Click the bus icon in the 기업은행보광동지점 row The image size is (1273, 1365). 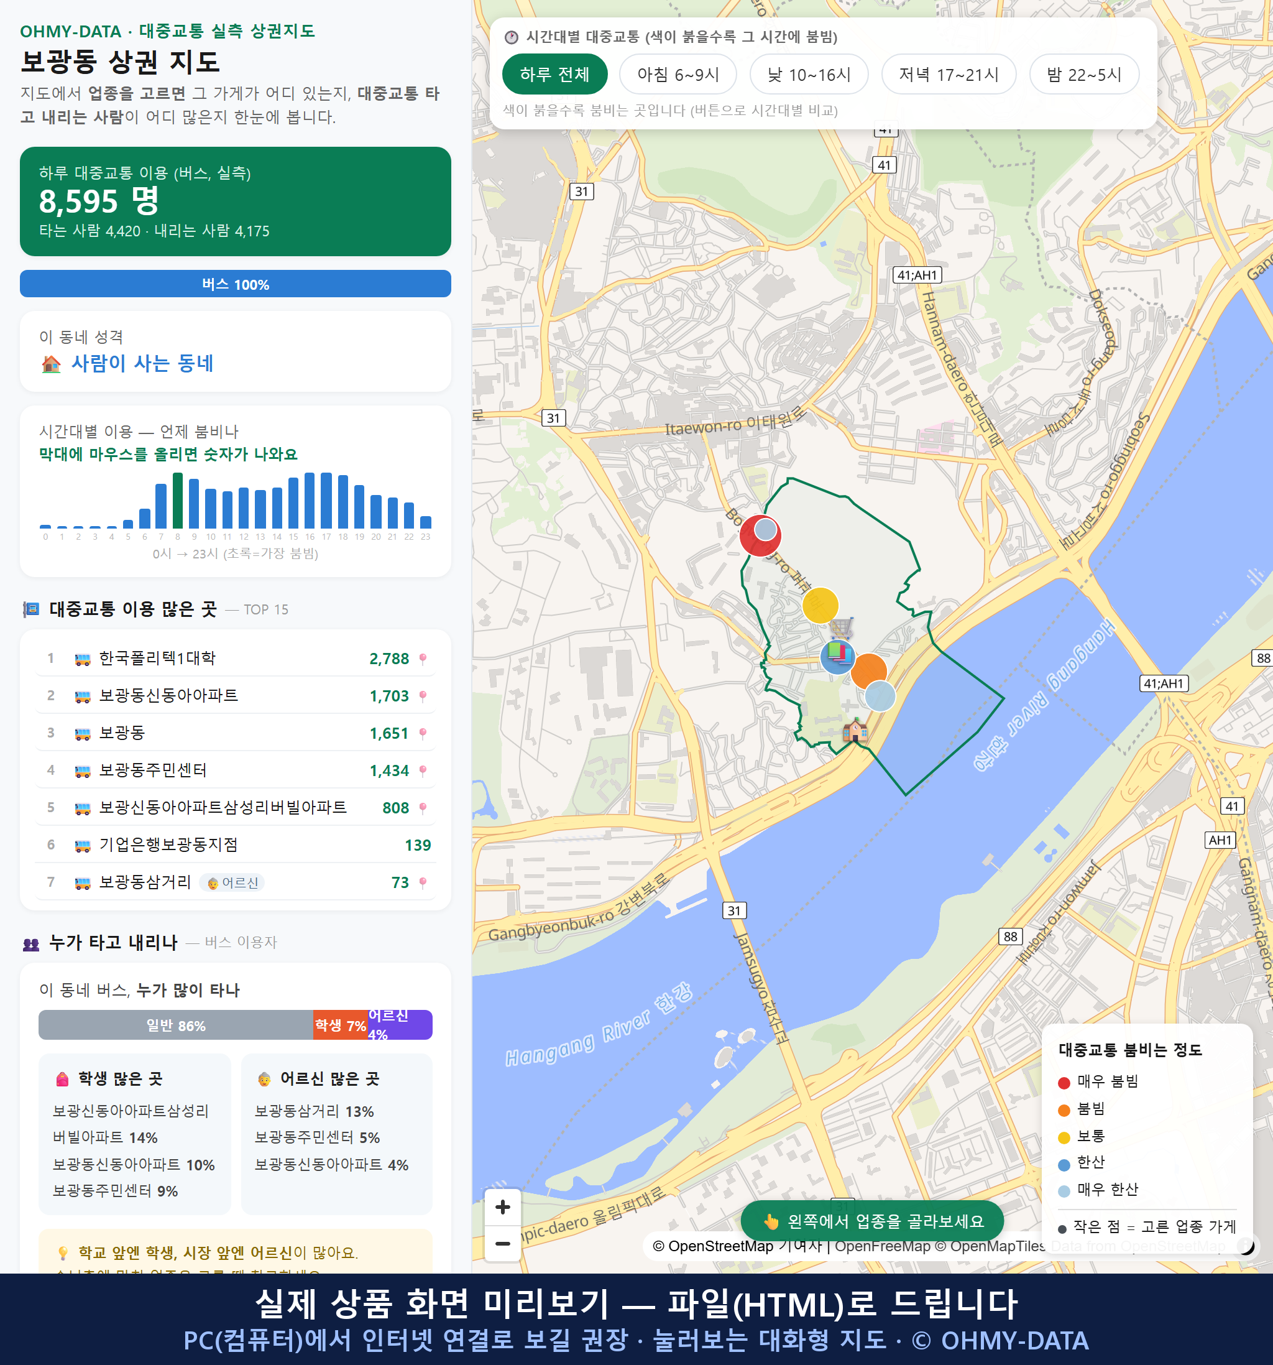click(82, 845)
